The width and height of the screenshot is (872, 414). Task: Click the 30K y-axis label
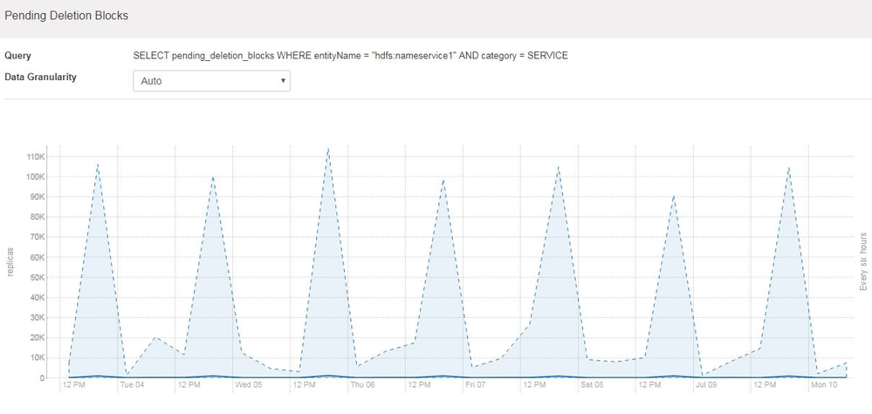pyautogui.click(x=37, y=318)
